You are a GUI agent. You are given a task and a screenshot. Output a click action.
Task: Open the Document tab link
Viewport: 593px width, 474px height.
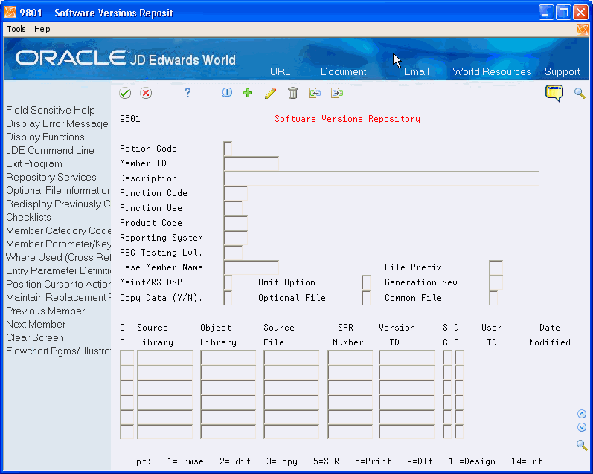click(x=344, y=71)
